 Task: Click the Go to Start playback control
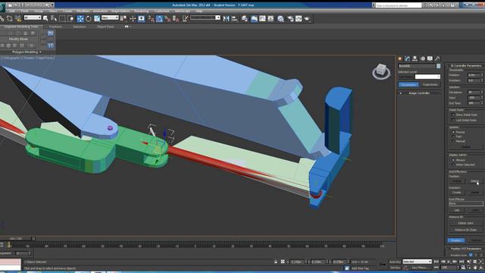[436, 262]
